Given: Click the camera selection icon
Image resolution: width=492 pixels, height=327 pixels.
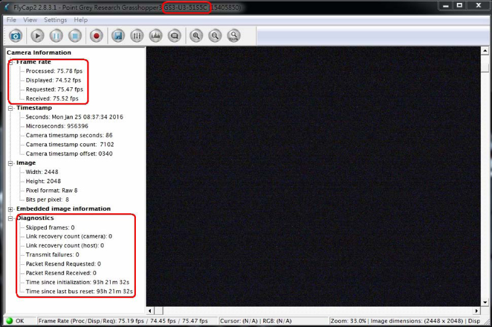Looking at the screenshot, I should (17, 36).
